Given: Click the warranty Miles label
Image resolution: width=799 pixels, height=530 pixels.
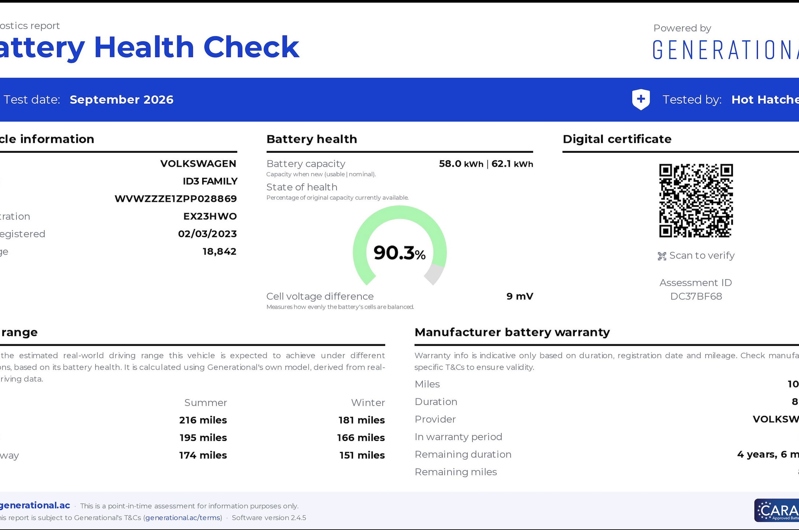Looking at the screenshot, I should (x=427, y=384).
